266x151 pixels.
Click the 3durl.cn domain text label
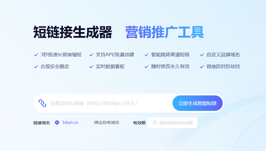pos(70,122)
